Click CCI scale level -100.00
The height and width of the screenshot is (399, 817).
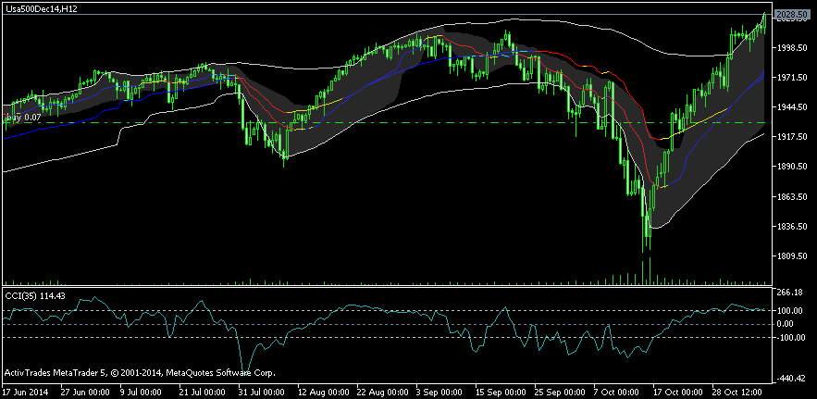click(x=790, y=338)
